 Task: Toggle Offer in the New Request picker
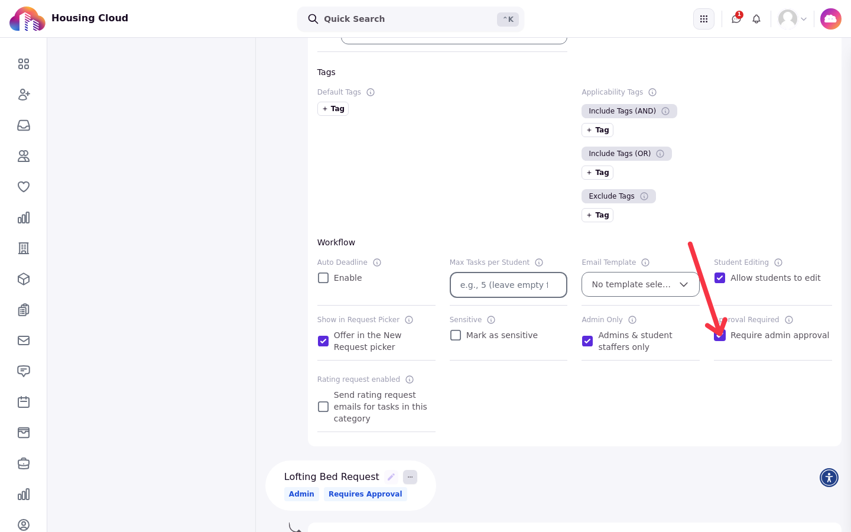point(323,341)
